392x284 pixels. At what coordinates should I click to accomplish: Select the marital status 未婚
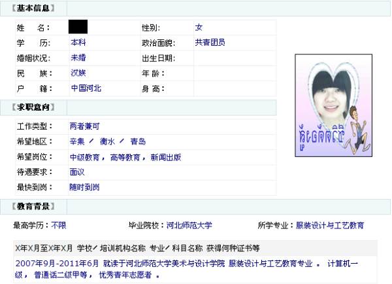point(78,58)
